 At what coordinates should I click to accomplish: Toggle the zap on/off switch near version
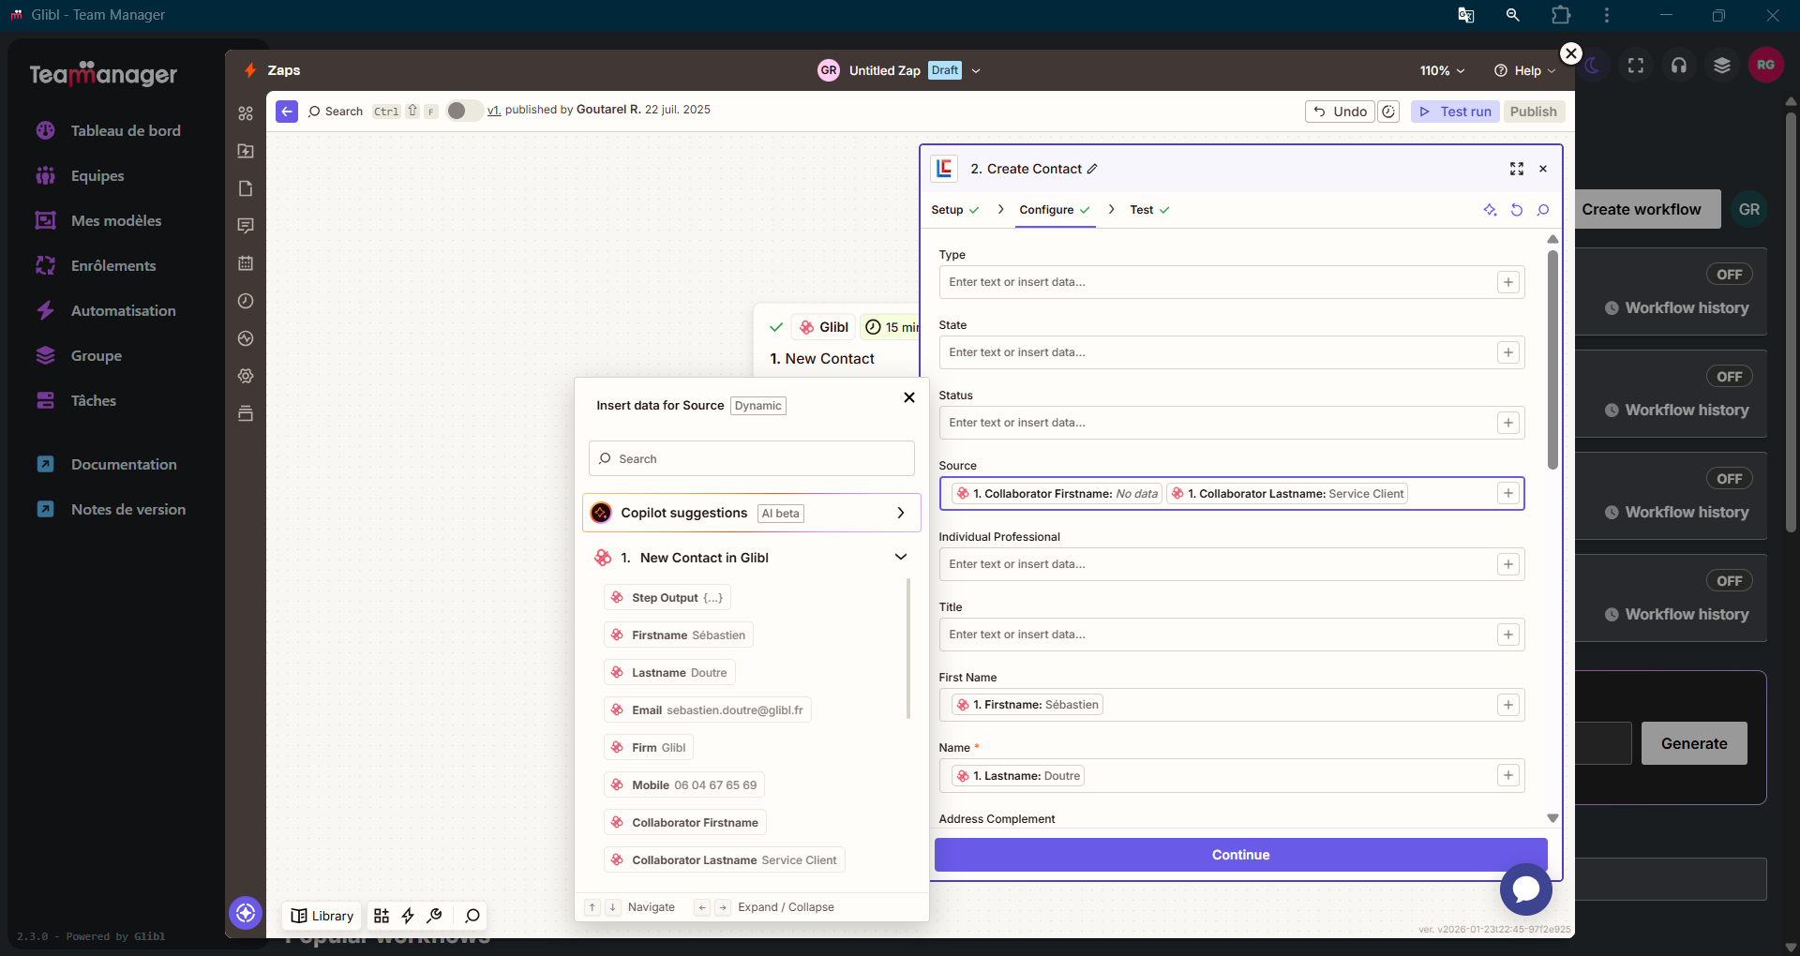462,111
